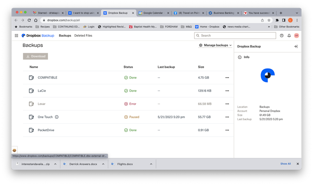Click Show All downloads
Image resolution: width=313 pixels, height=185 pixels.
[286, 164]
